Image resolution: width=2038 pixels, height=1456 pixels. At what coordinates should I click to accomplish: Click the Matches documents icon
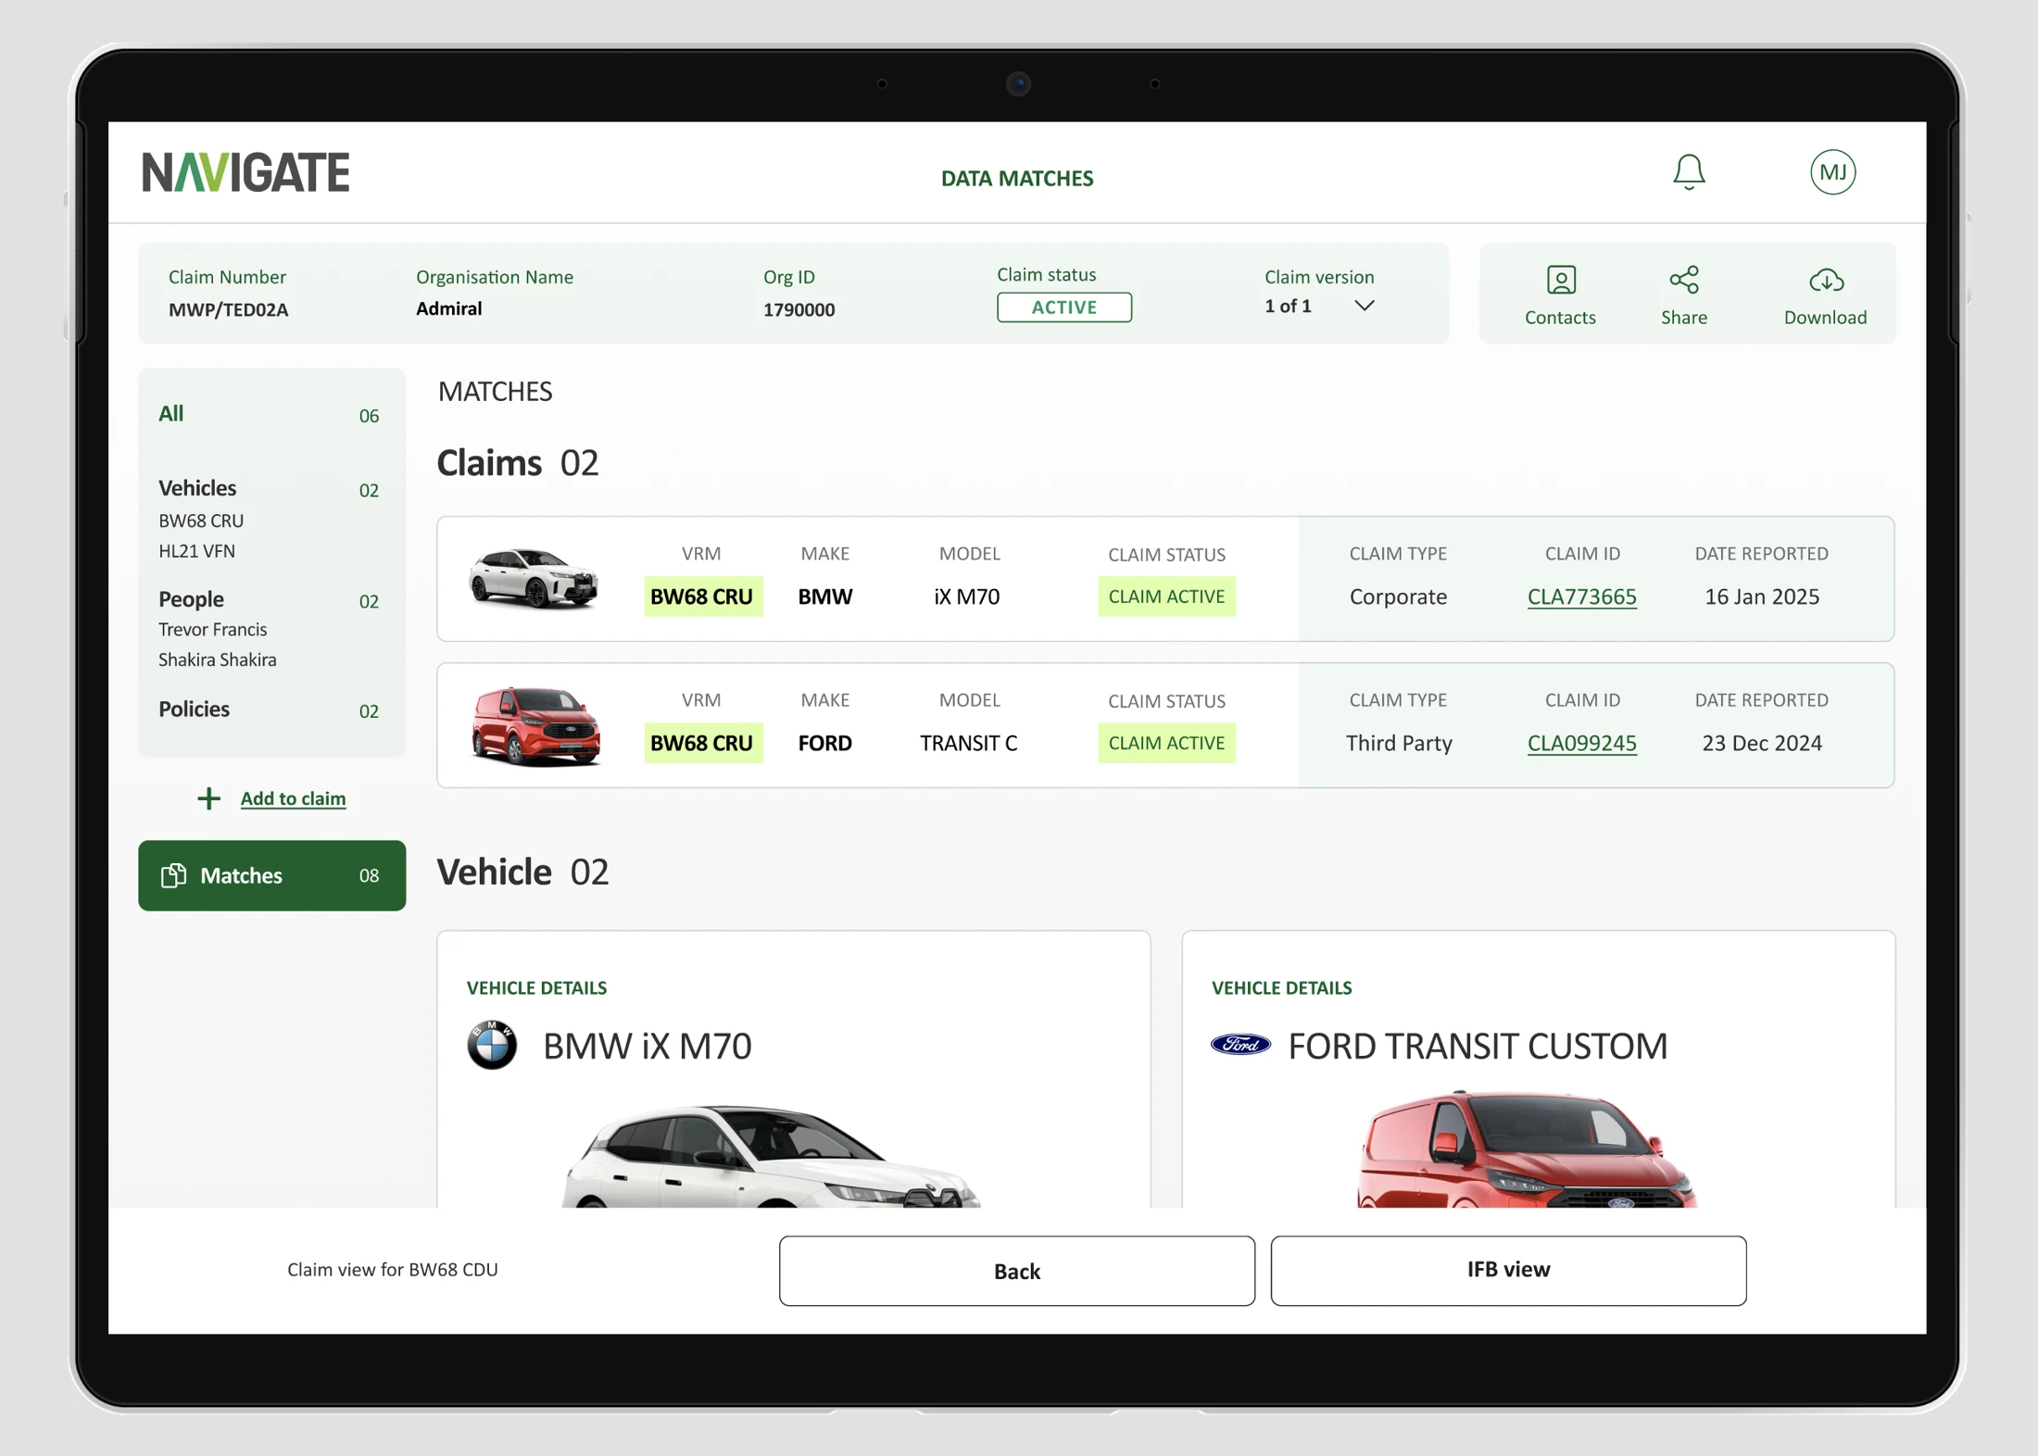coord(173,875)
